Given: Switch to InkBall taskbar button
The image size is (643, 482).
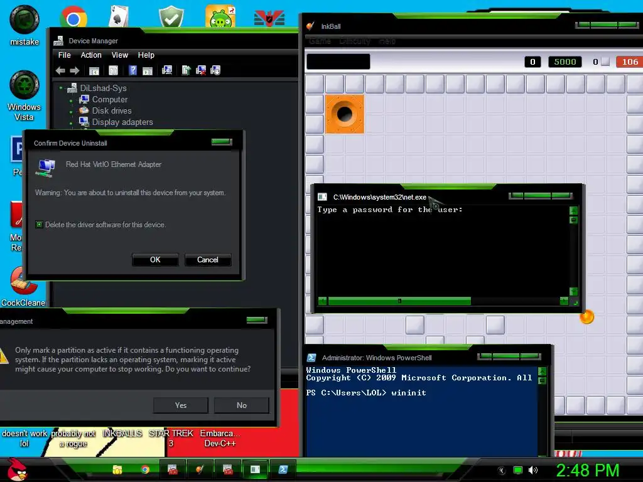Looking at the screenshot, I should click(200, 469).
